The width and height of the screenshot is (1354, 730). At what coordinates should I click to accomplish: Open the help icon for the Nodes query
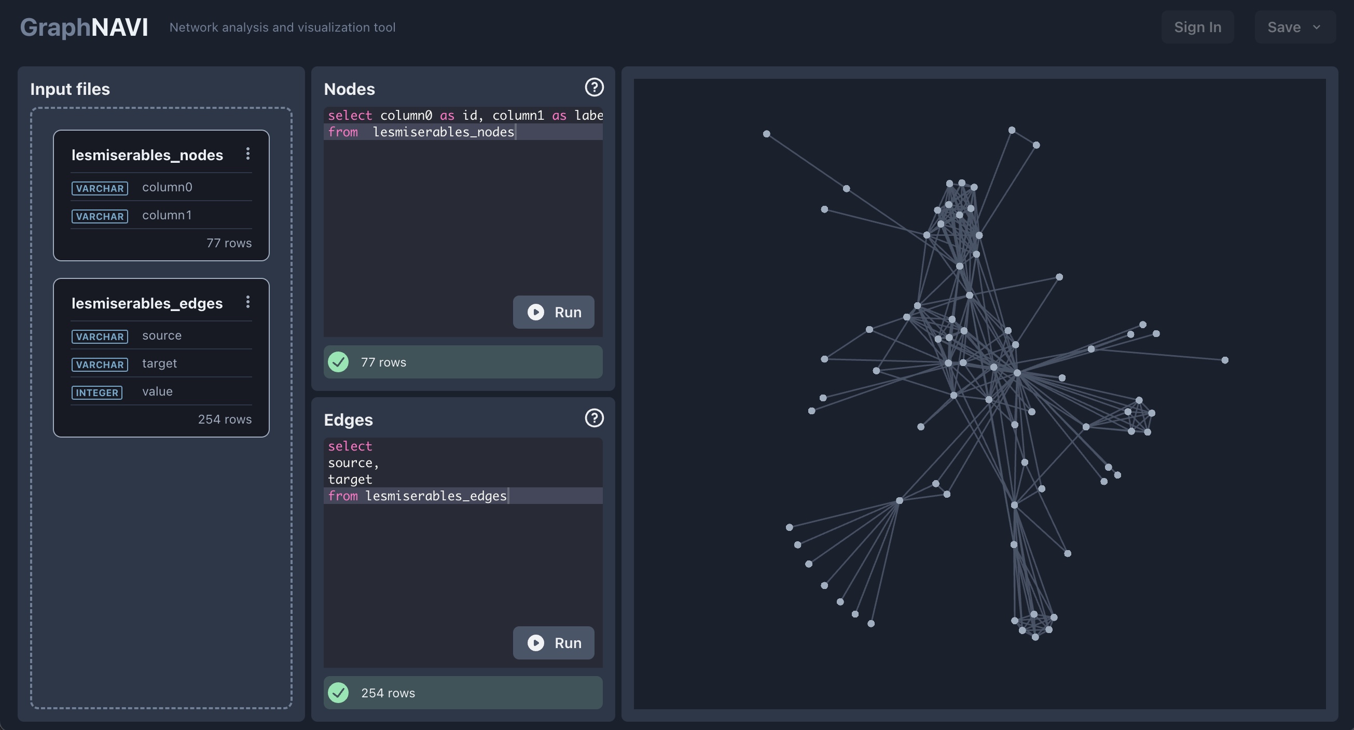pos(594,87)
